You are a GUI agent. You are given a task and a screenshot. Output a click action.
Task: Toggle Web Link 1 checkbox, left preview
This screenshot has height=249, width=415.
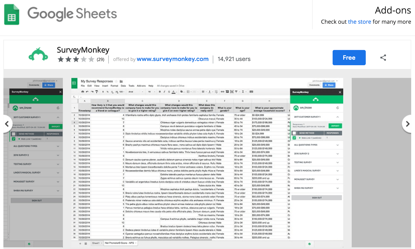(x=13, y=139)
